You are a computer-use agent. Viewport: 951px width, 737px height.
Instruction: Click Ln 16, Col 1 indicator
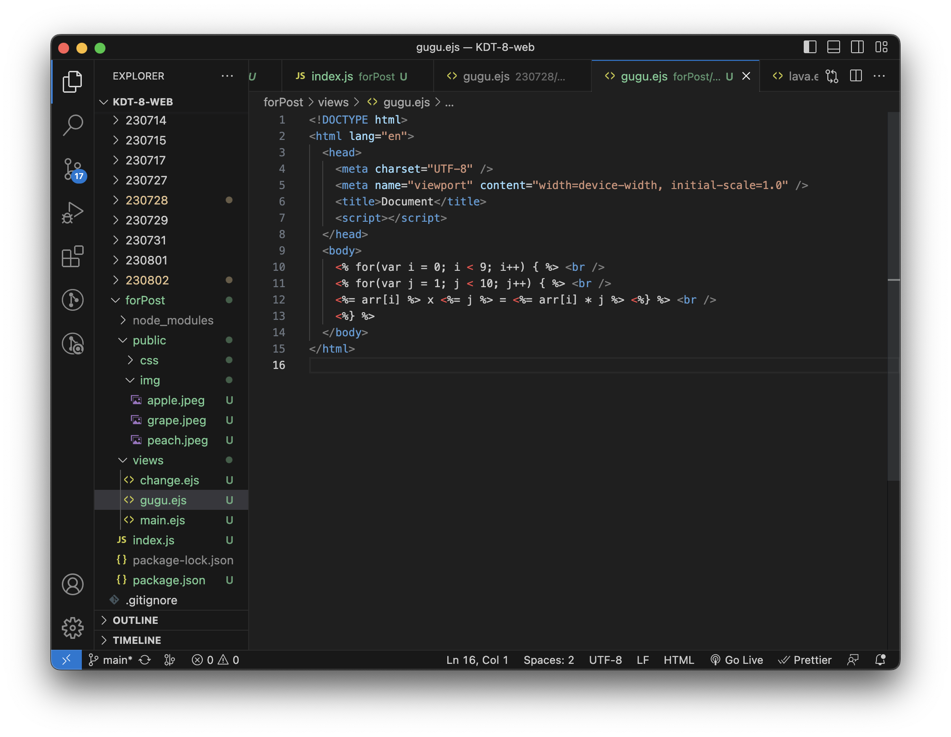[477, 660]
